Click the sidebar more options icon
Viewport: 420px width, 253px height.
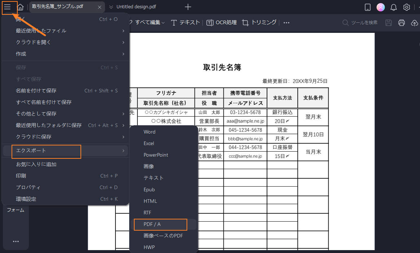[15, 241]
